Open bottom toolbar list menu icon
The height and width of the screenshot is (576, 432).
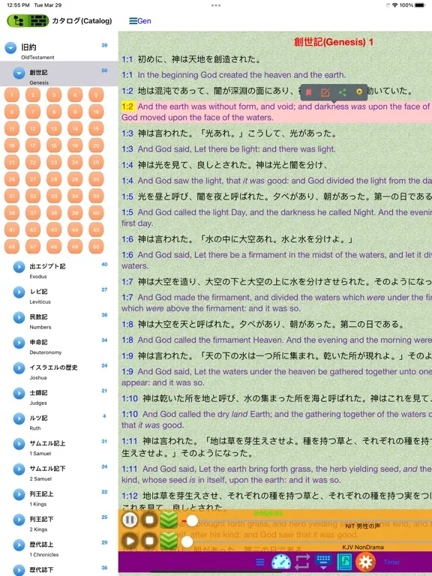click(260, 562)
